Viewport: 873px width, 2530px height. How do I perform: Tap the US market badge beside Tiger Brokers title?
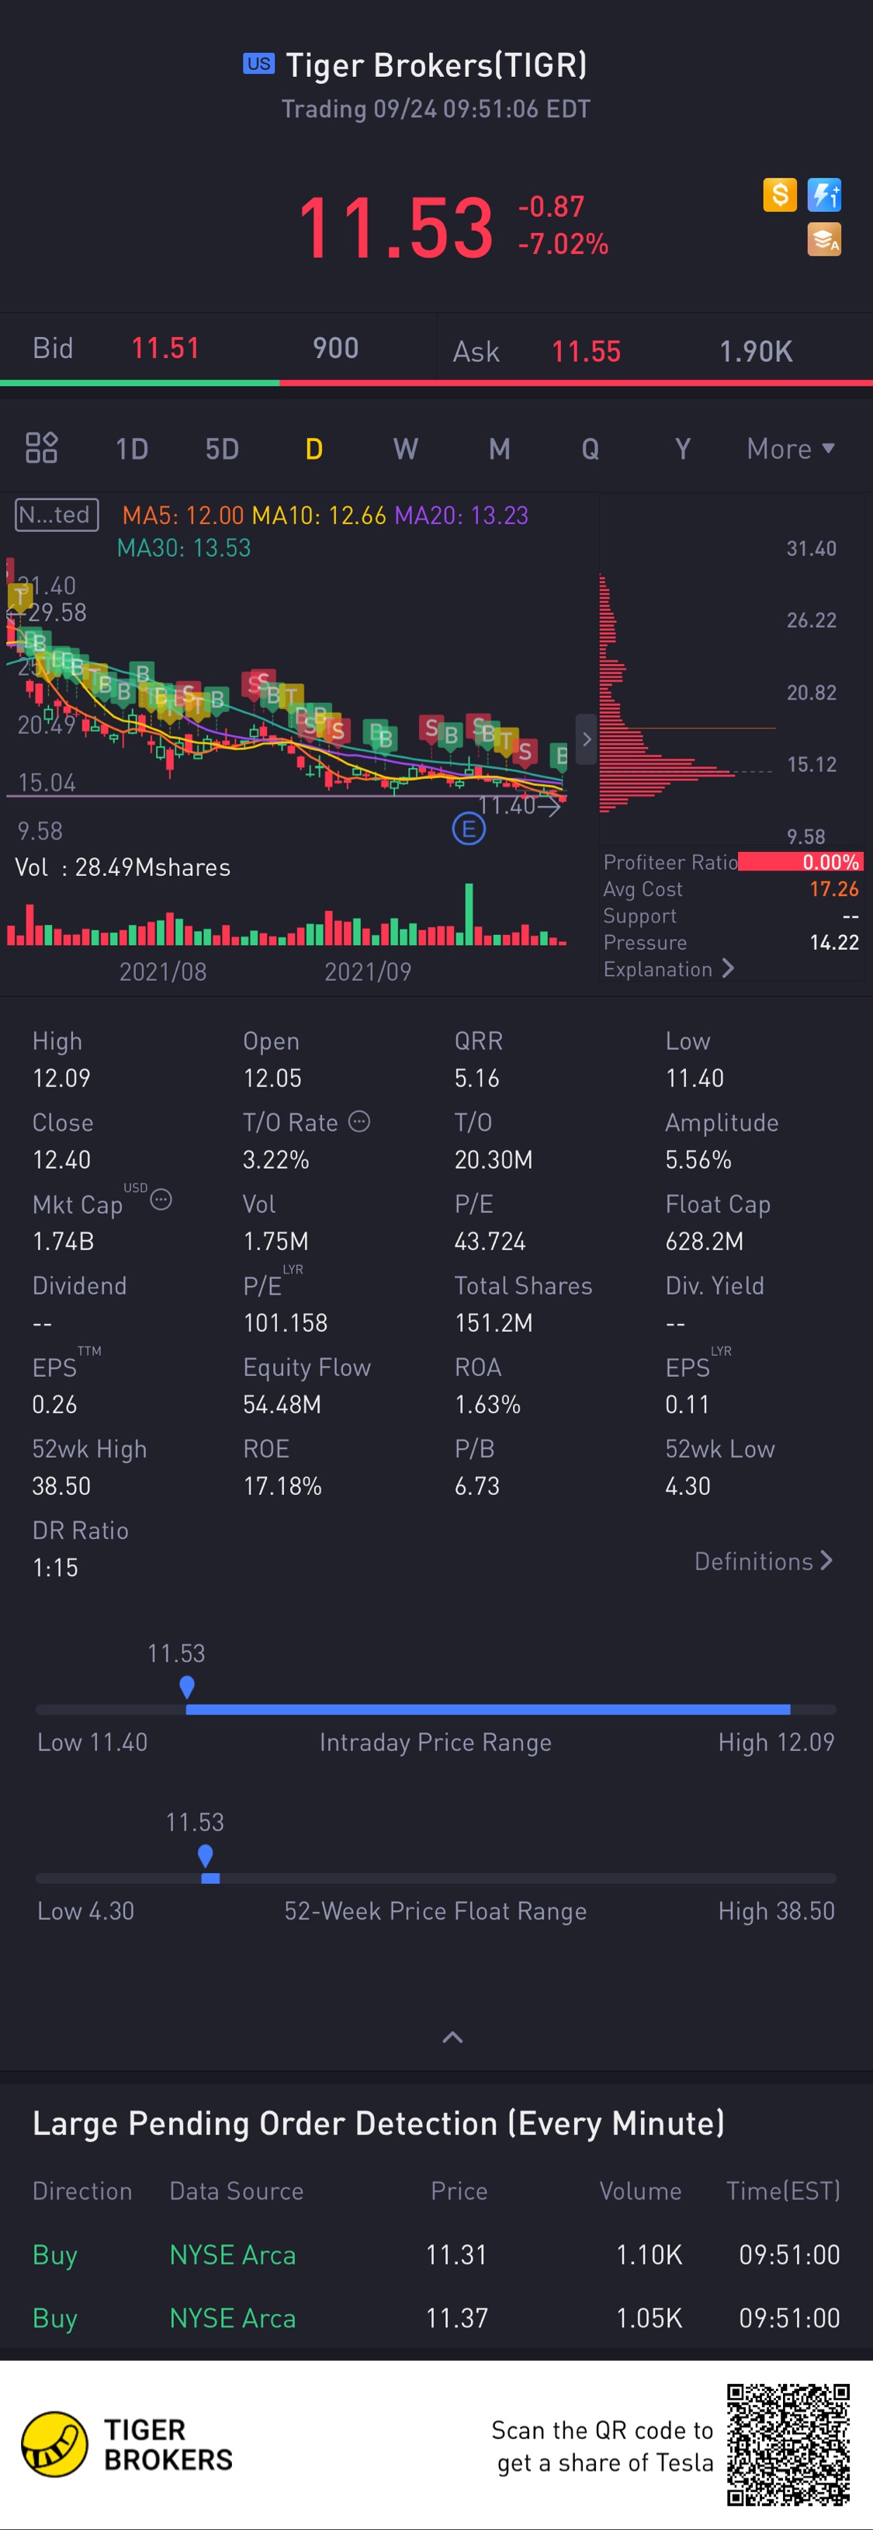click(259, 64)
